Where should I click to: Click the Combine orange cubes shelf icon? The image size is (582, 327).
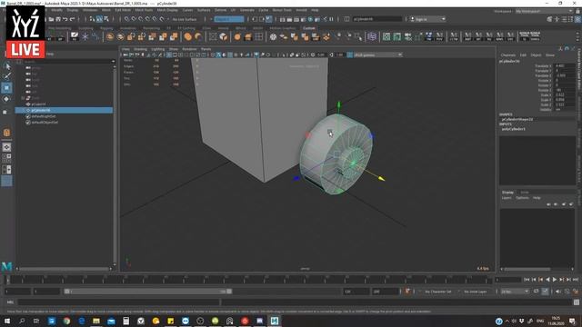[152, 36]
